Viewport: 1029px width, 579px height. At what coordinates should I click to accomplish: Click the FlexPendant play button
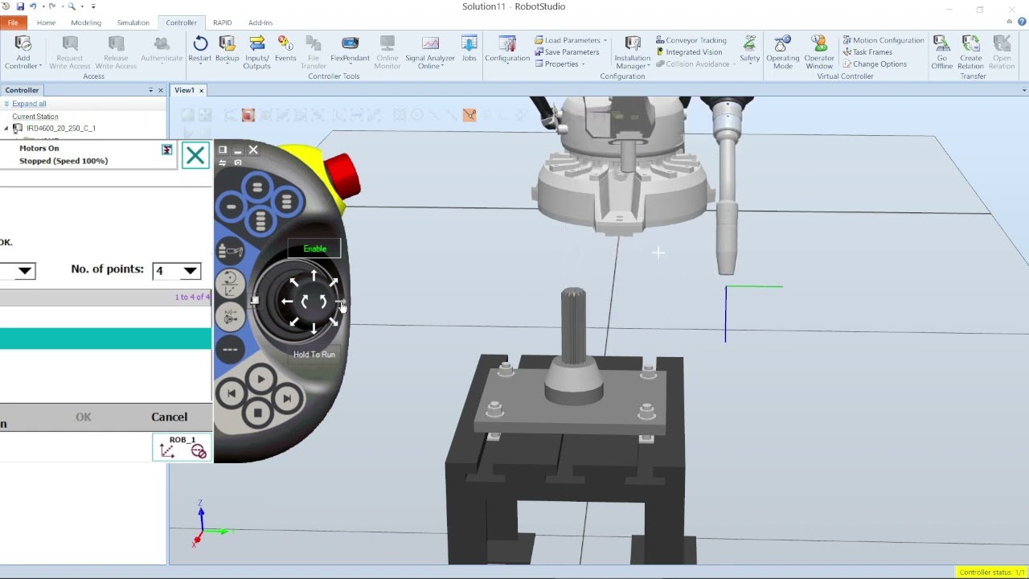click(x=260, y=380)
